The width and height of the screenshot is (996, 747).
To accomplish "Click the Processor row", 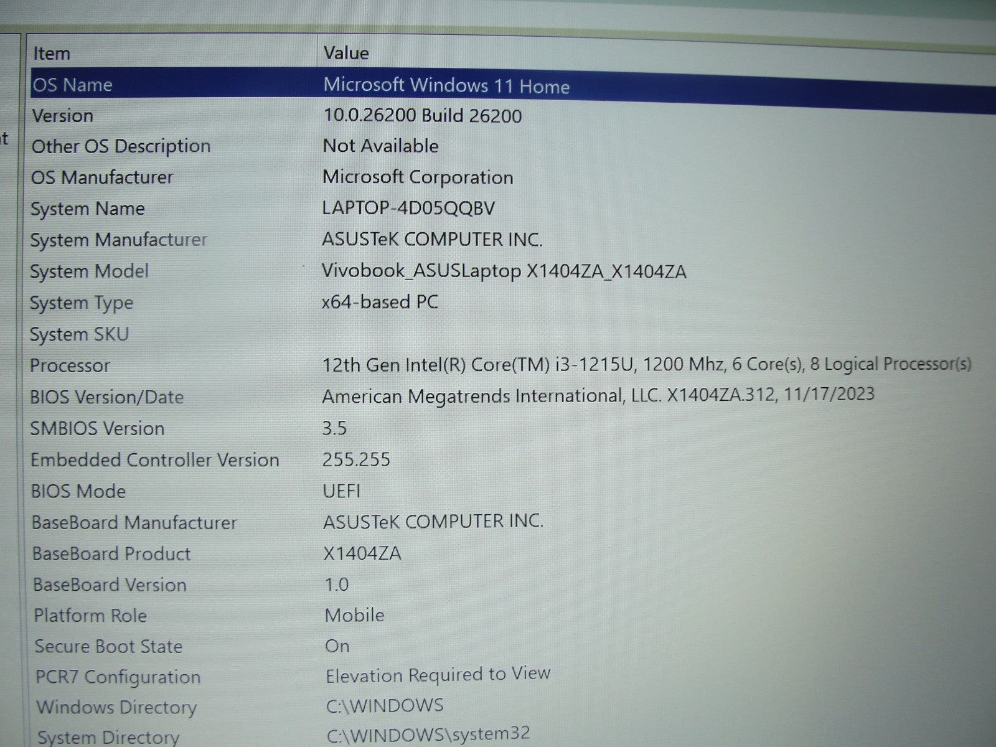I will [70, 365].
